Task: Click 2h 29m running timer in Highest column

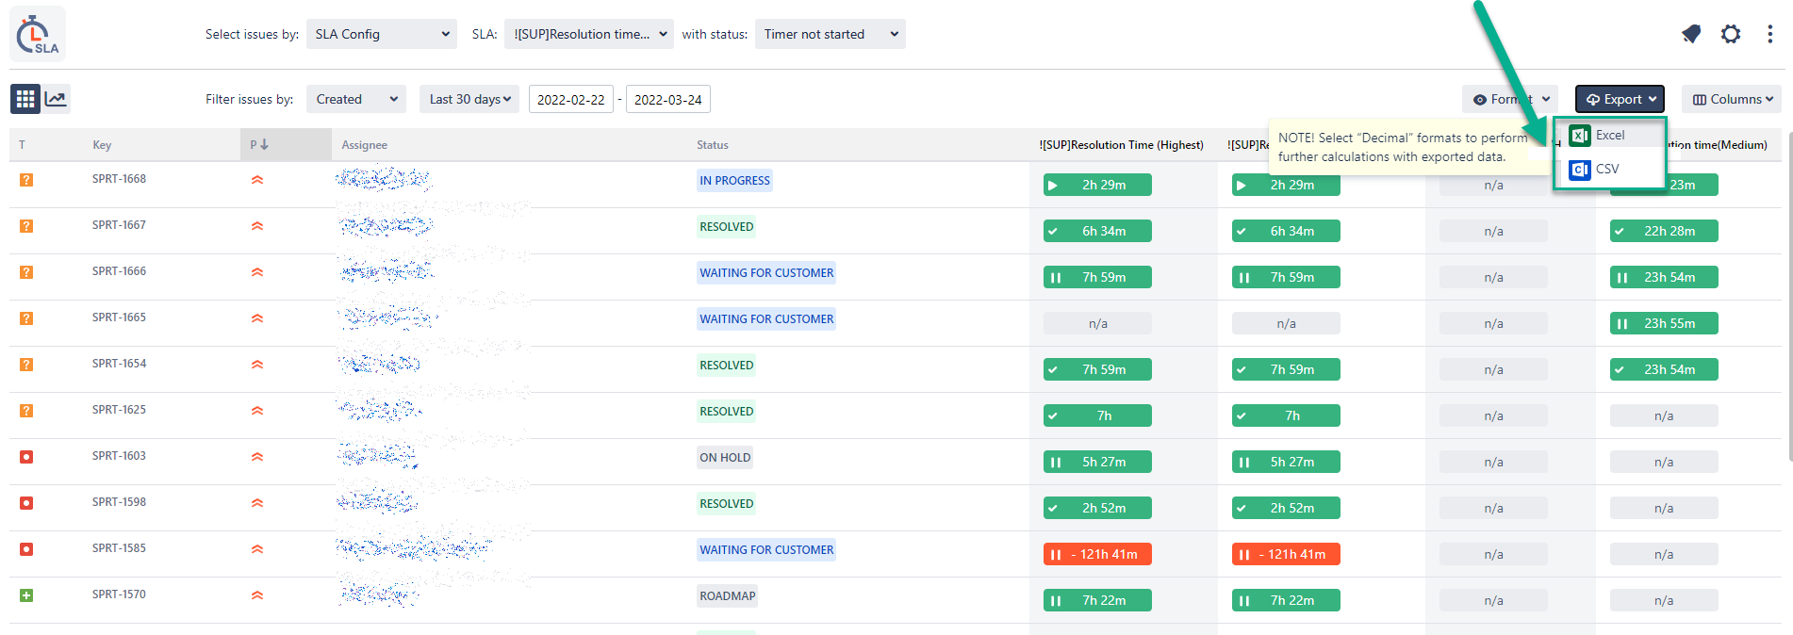Action: pyautogui.click(x=1097, y=185)
